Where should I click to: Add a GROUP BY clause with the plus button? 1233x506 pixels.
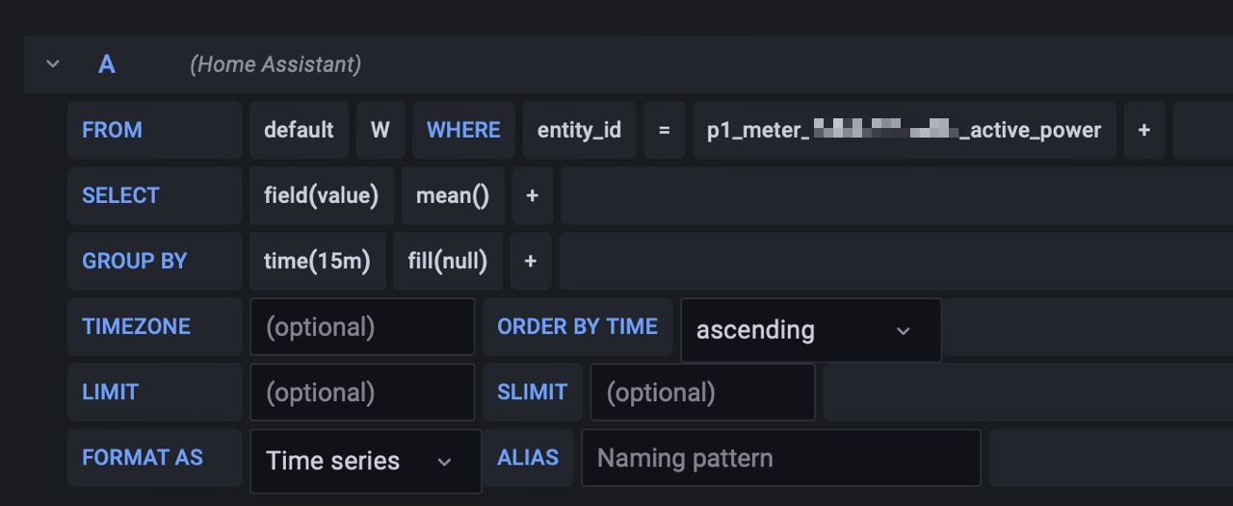click(530, 261)
